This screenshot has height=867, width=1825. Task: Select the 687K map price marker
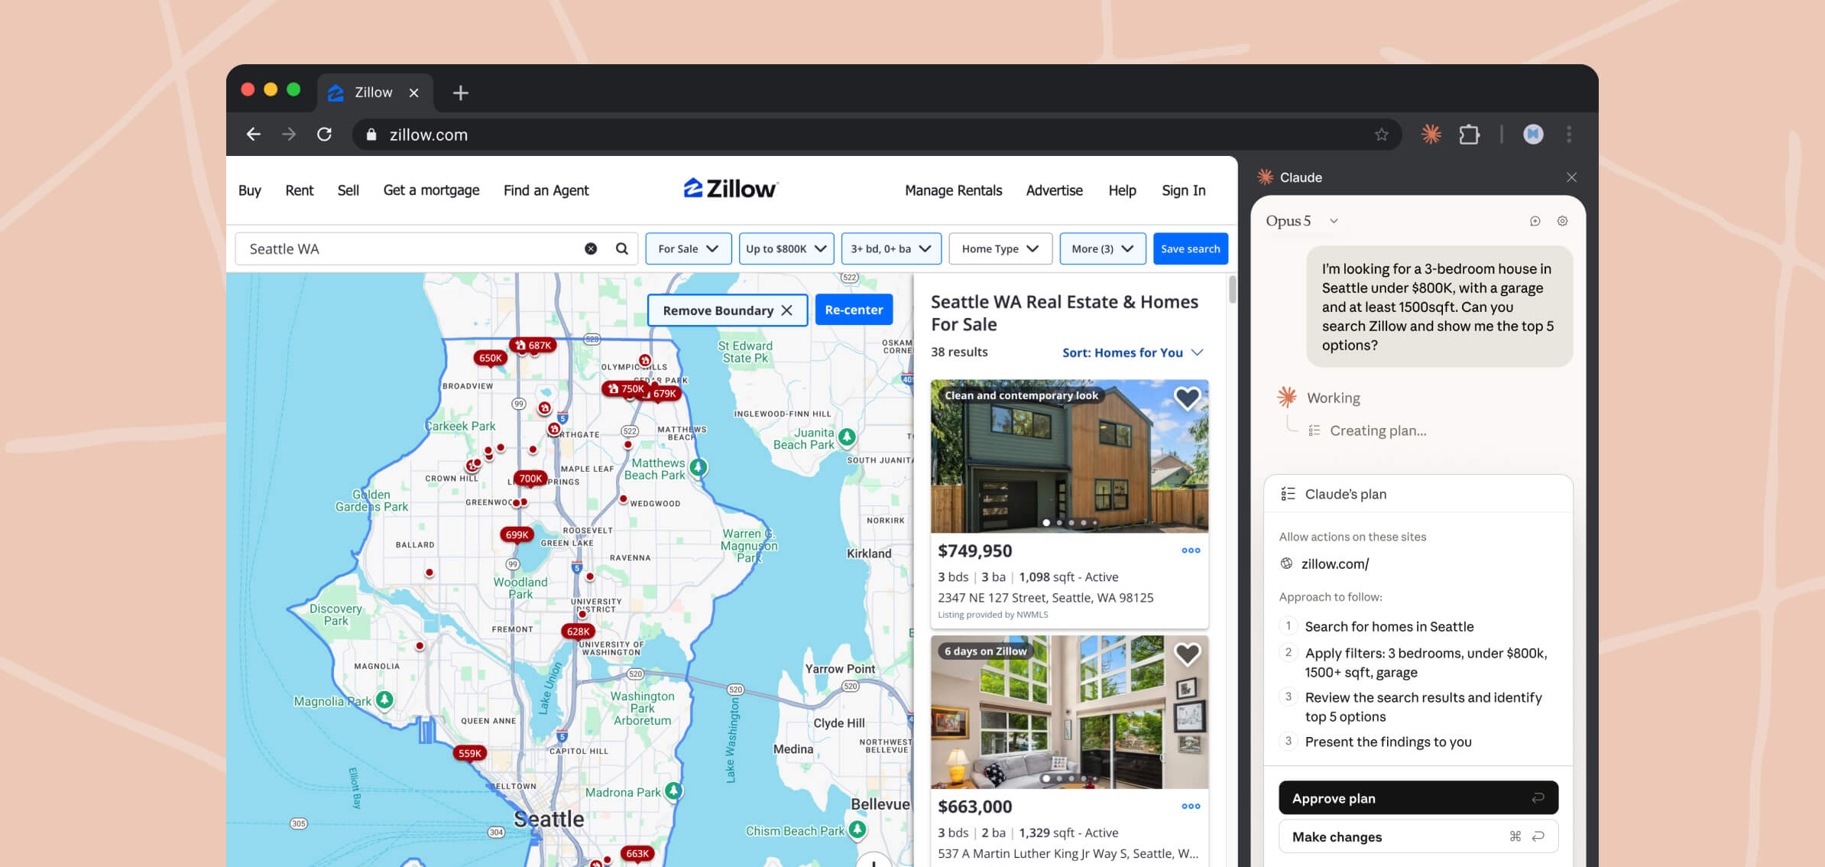[x=533, y=346]
